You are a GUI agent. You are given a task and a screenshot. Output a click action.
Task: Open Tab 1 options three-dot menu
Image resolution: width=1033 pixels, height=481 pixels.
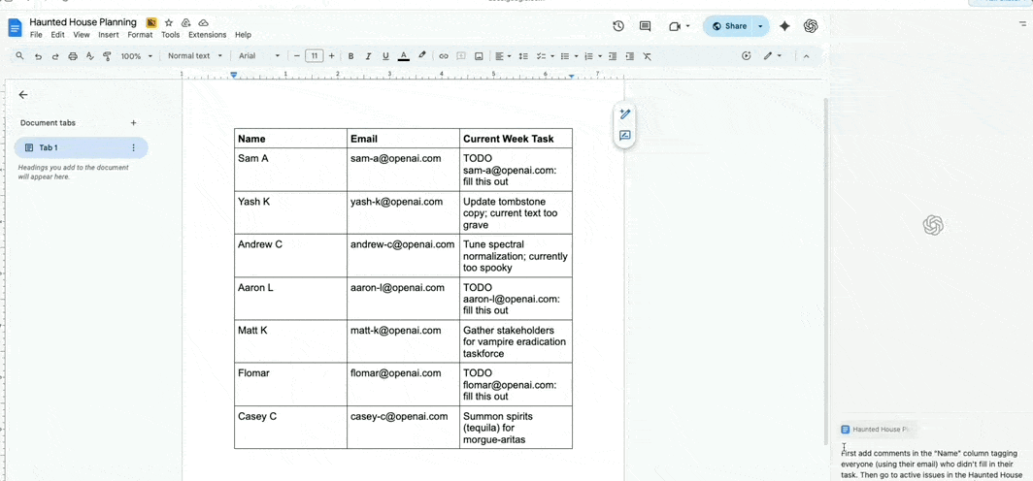134,148
